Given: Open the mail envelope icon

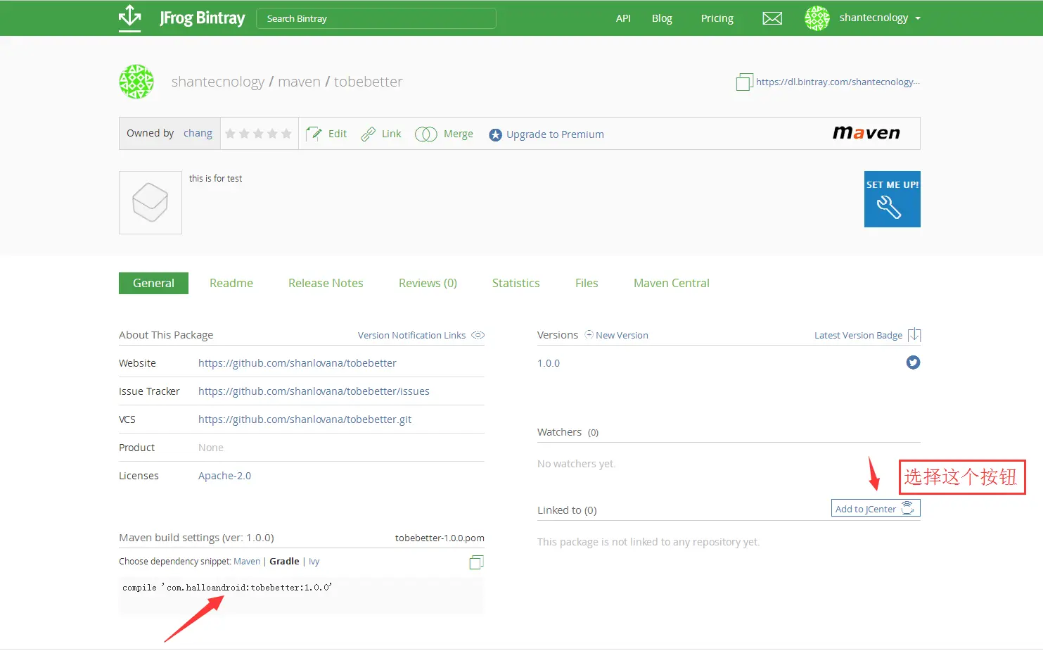Looking at the screenshot, I should (772, 18).
